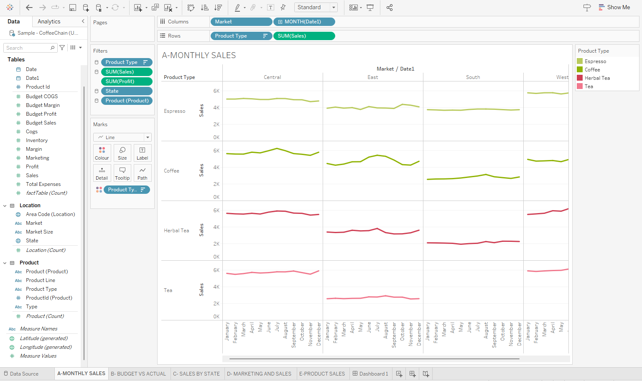Duplicate the current sheet
The width and height of the screenshot is (642, 381).
(x=155, y=8)
